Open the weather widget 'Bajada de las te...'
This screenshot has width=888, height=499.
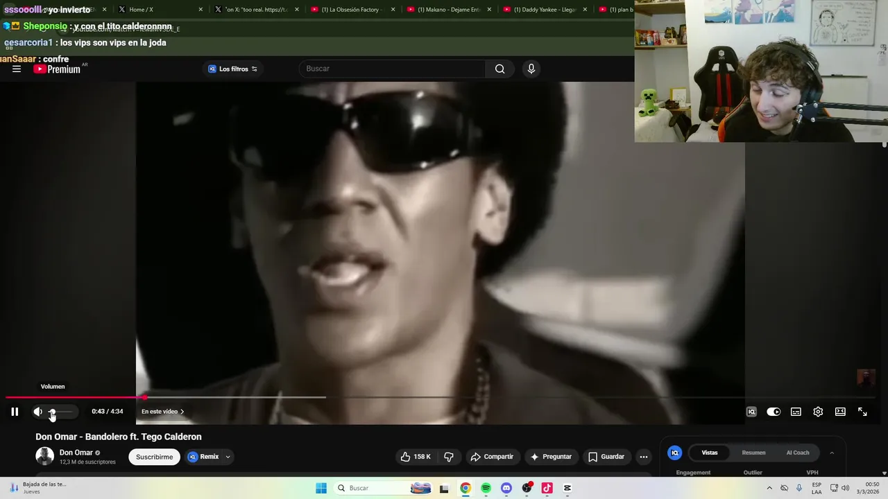click(x=38, y=488)
